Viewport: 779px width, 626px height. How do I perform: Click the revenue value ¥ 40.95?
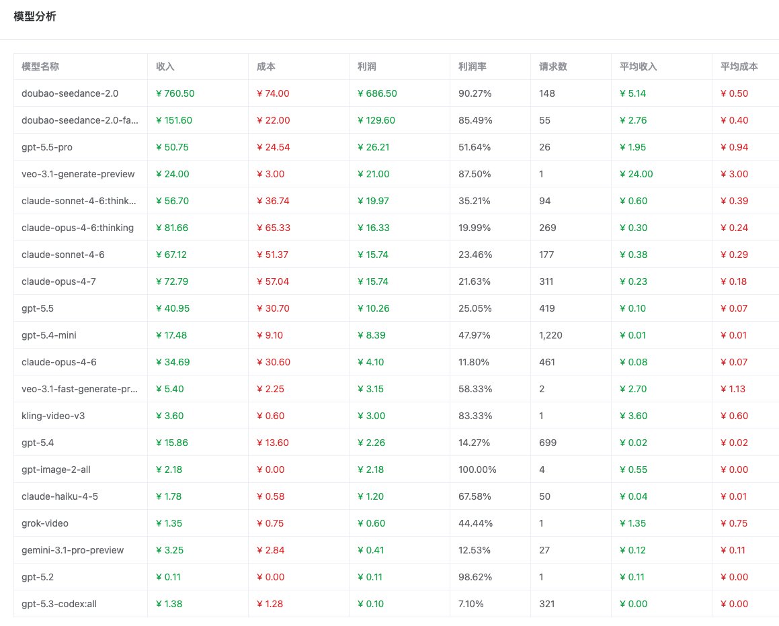tap(173, 308)
